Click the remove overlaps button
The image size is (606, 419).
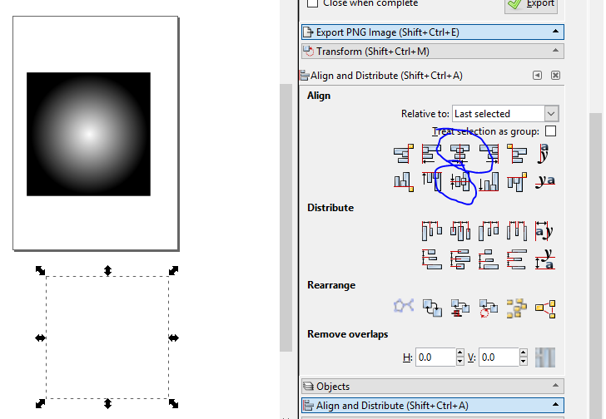[x=545, y=357]
